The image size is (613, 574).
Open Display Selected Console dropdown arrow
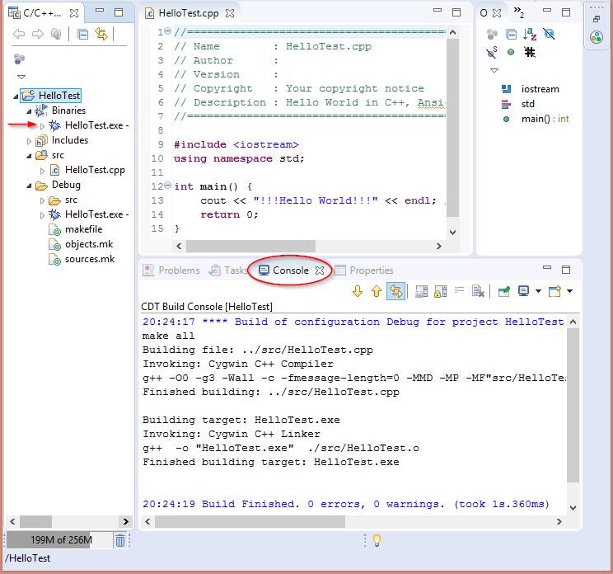click(539, 291)
